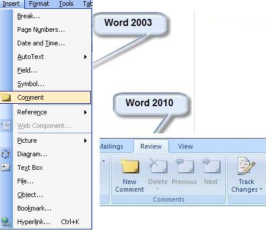
Task: Jump to Next comment icon
Action: pyautogui.click(x=211, y=166)
